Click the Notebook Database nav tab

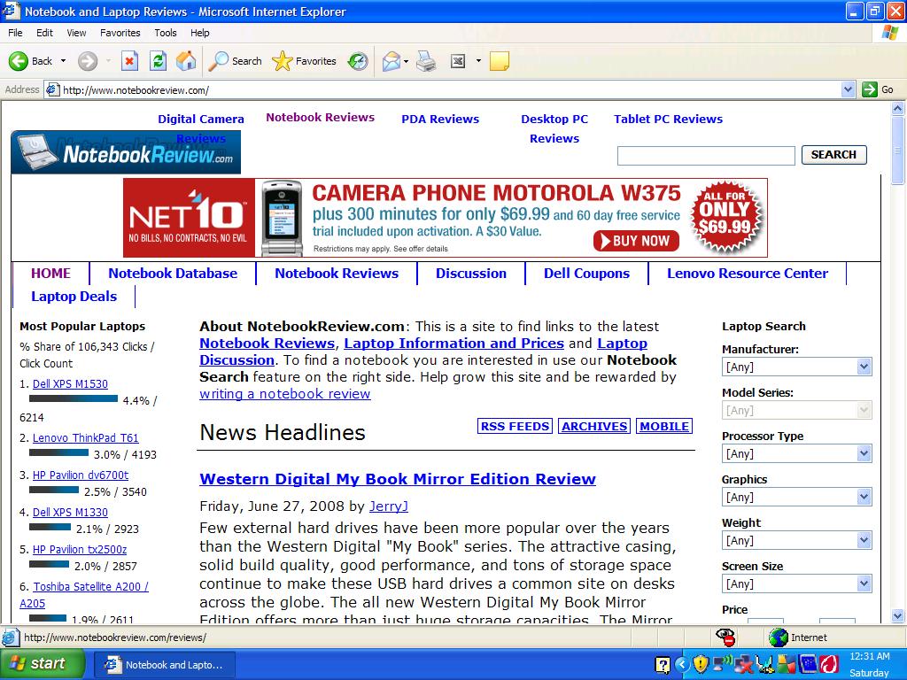(x=173, y=274)
